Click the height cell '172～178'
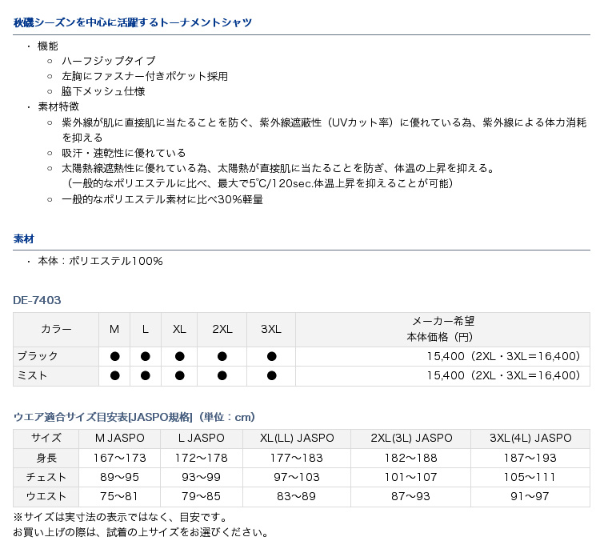This screenshot has height=553, width=608. point(202,458)
